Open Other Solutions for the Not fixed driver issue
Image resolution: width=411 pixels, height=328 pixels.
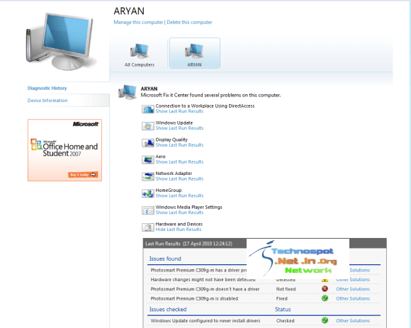pyautogui.click(x=353, y=289)
